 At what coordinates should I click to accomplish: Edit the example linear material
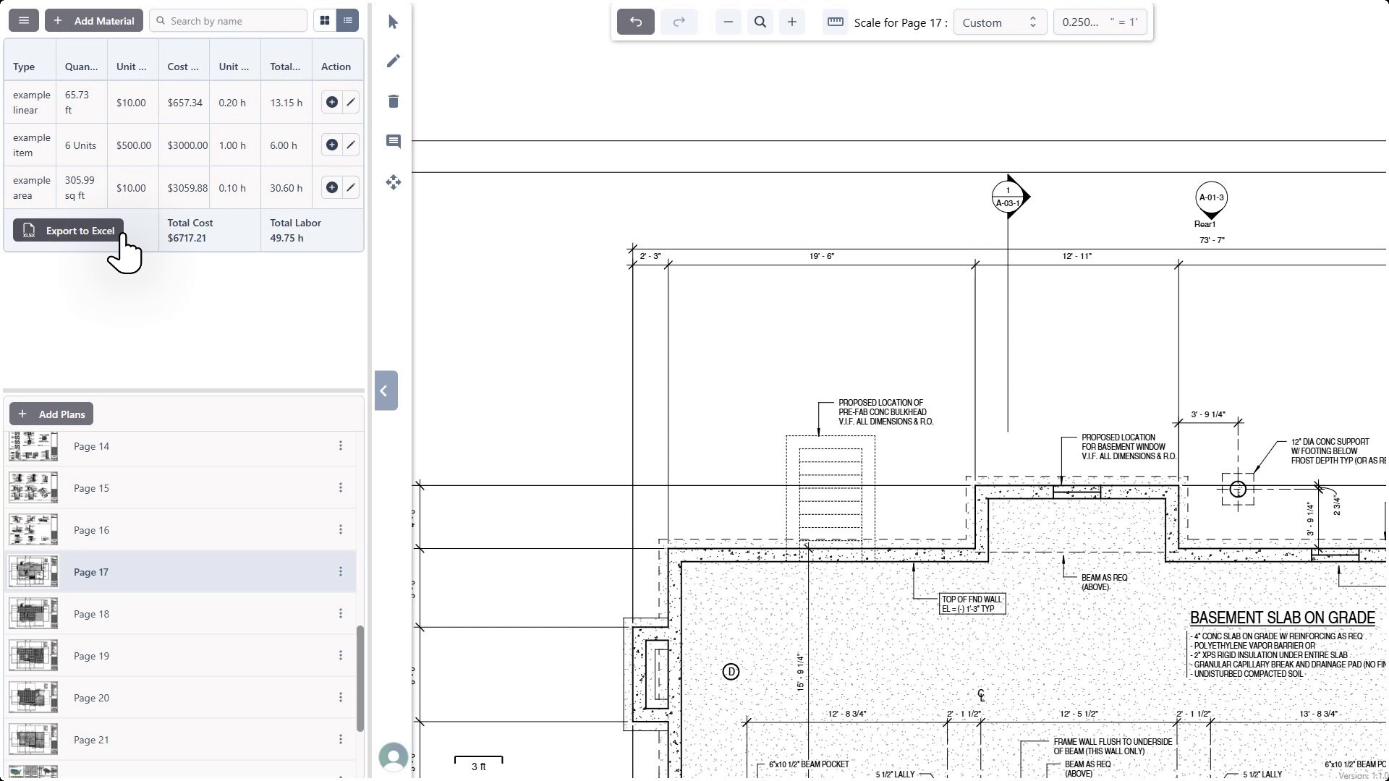pyautogui.click(x=350, y=102)
